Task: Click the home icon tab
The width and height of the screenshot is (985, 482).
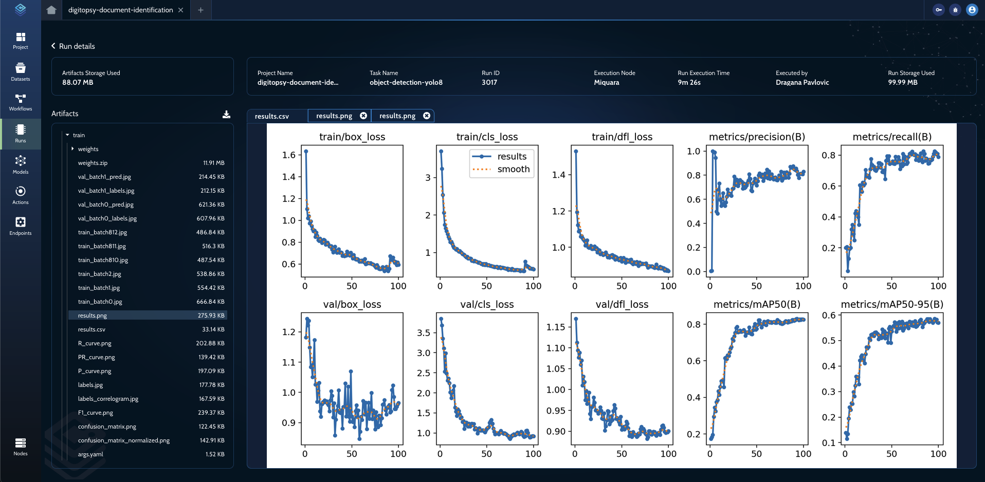Action: point(51,10)
